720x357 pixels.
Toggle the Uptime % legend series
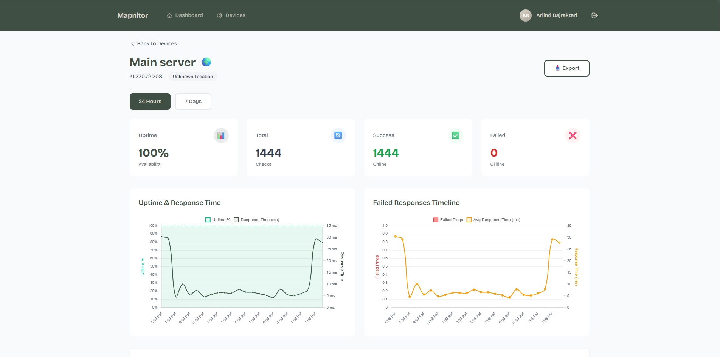[218, 220]
